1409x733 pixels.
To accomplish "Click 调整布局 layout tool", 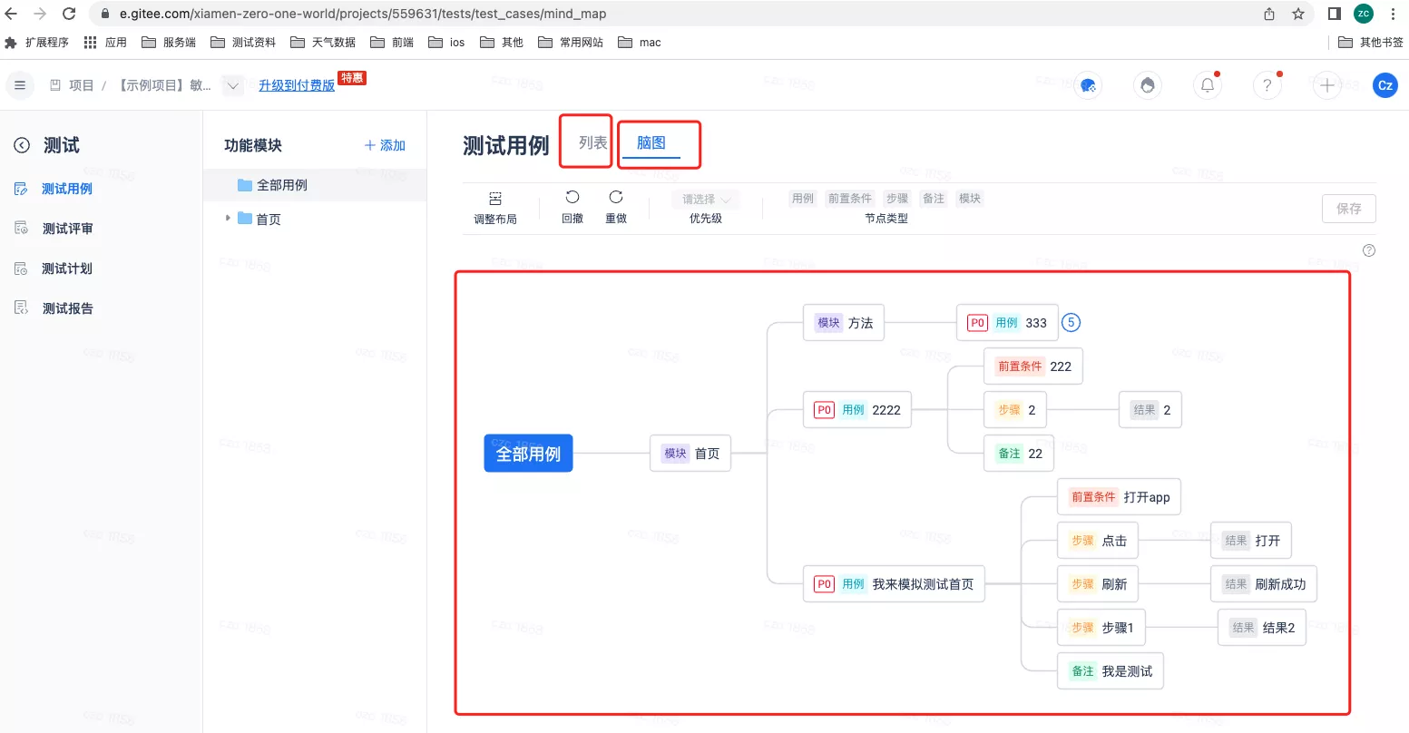I will click(495, 208).
